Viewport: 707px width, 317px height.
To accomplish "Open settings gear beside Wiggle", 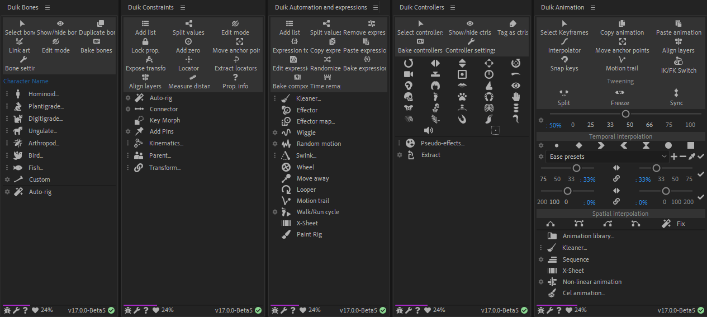I will coord(275,133).
